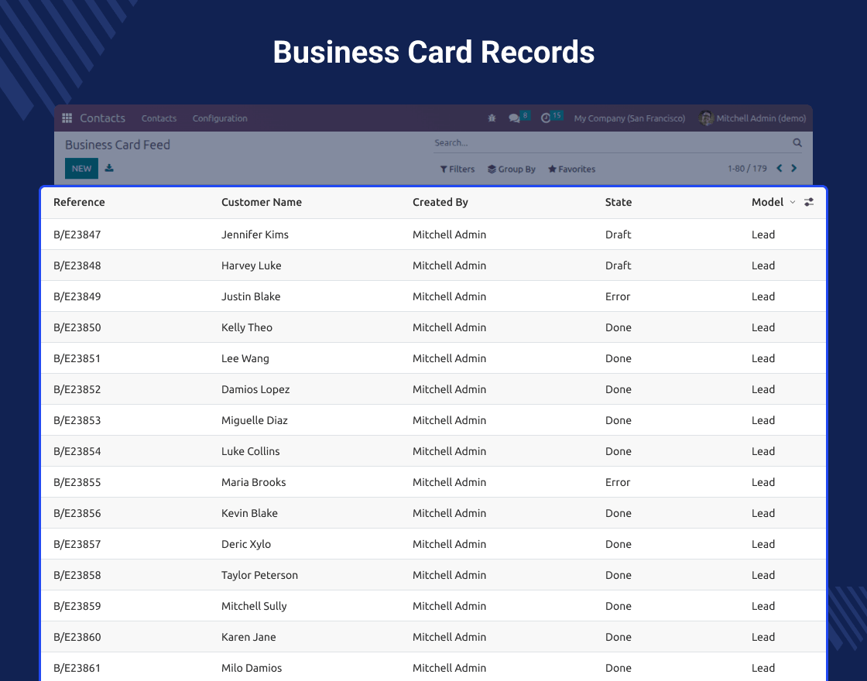Select customer Damios Lopez
Viewport: 867px width, 681px height.
[x=255, y=389]
